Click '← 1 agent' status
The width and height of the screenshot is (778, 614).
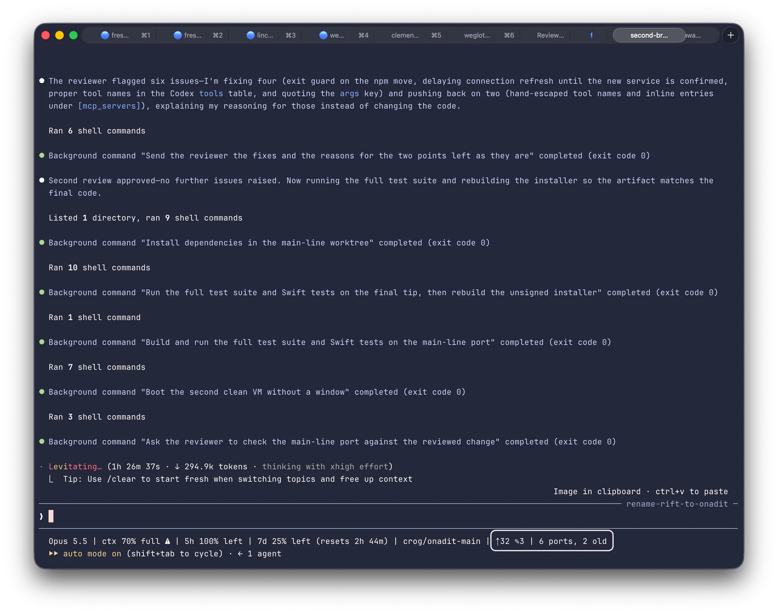click(x=259, y=554)
